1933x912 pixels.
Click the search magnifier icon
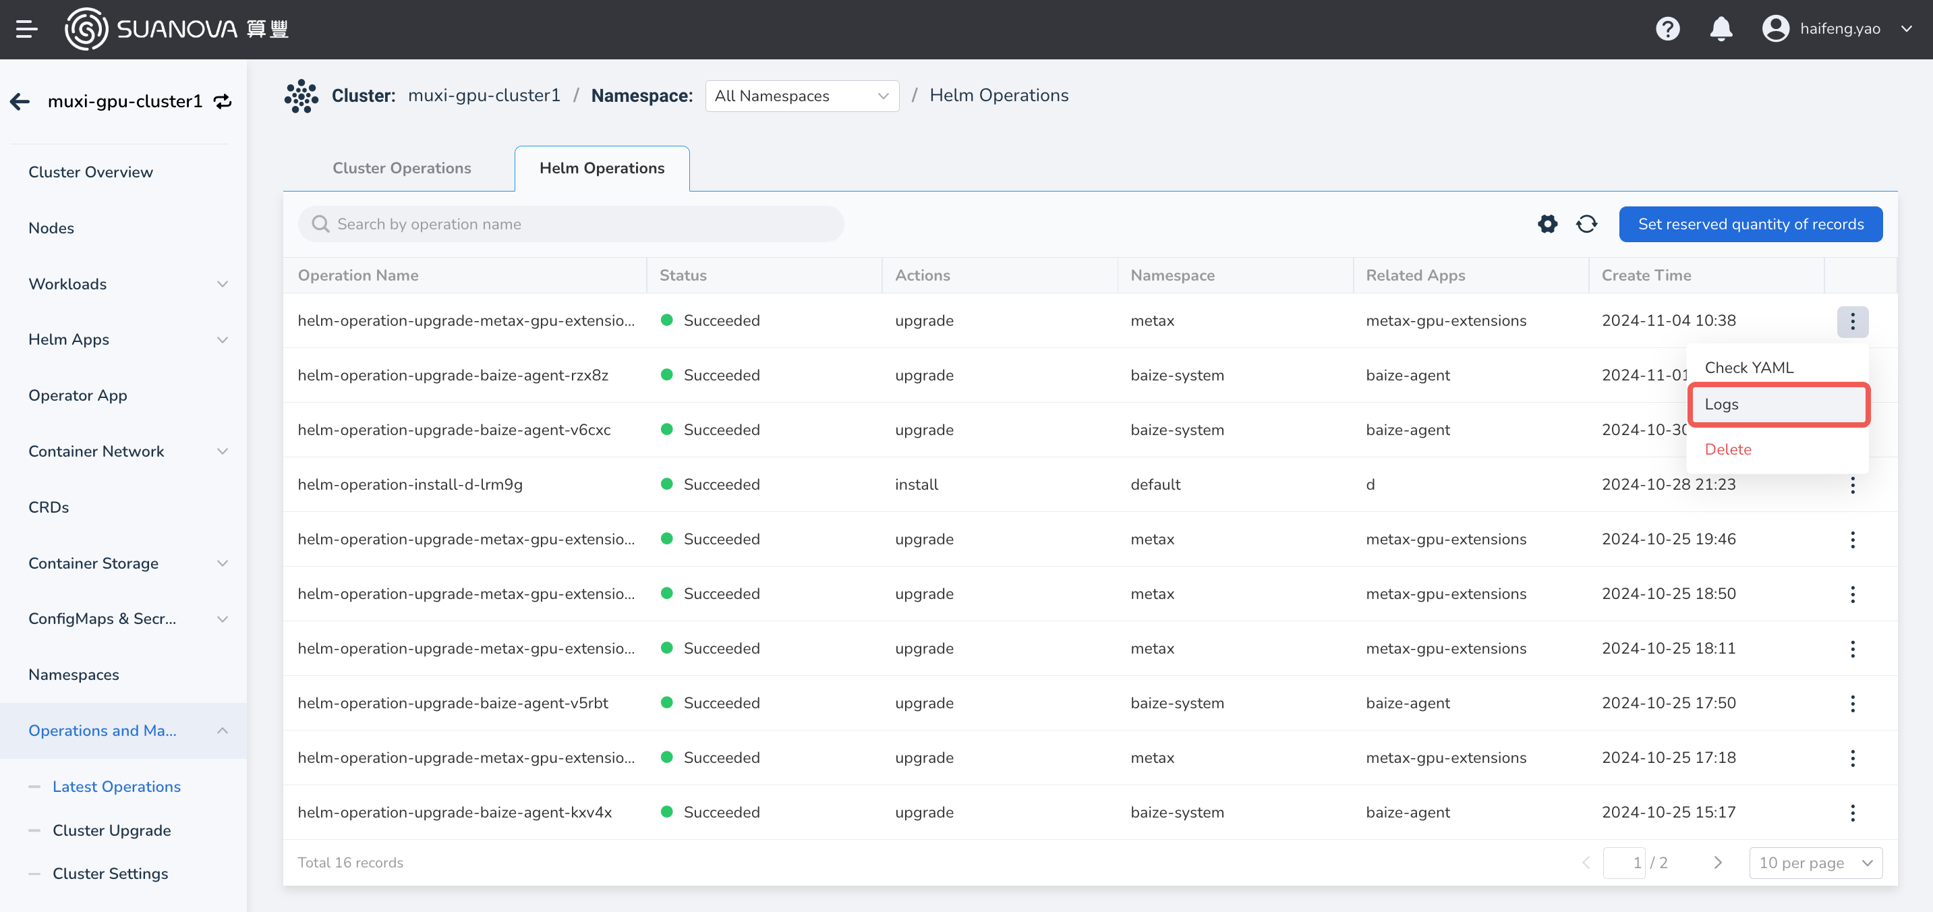click(x=320, y=224)
